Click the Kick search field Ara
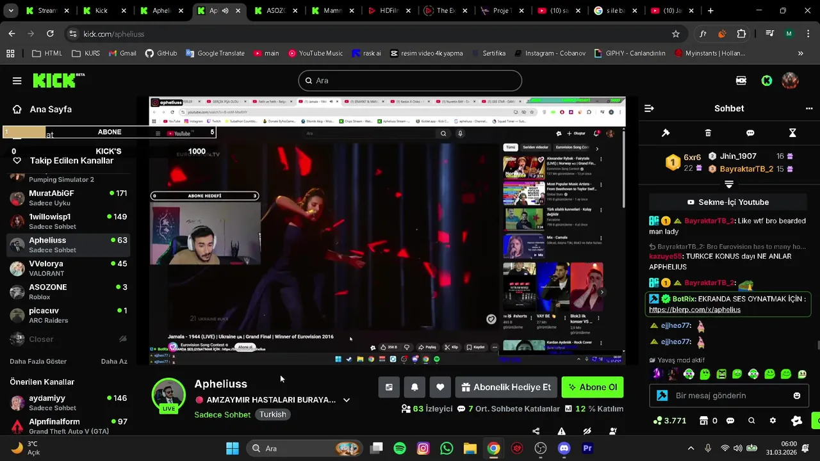 click(410, 81)
